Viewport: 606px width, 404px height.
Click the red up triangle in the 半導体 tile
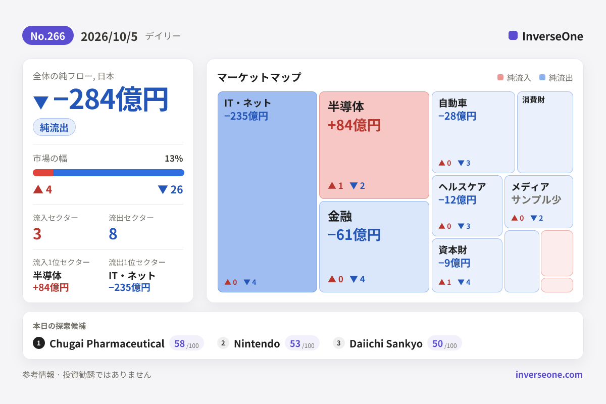click(332, 185)
